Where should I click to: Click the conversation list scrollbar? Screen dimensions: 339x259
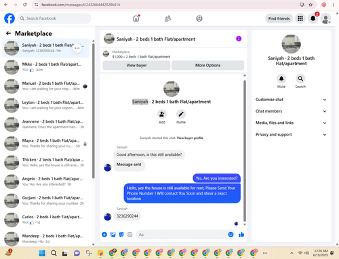[x=94, y=111]
